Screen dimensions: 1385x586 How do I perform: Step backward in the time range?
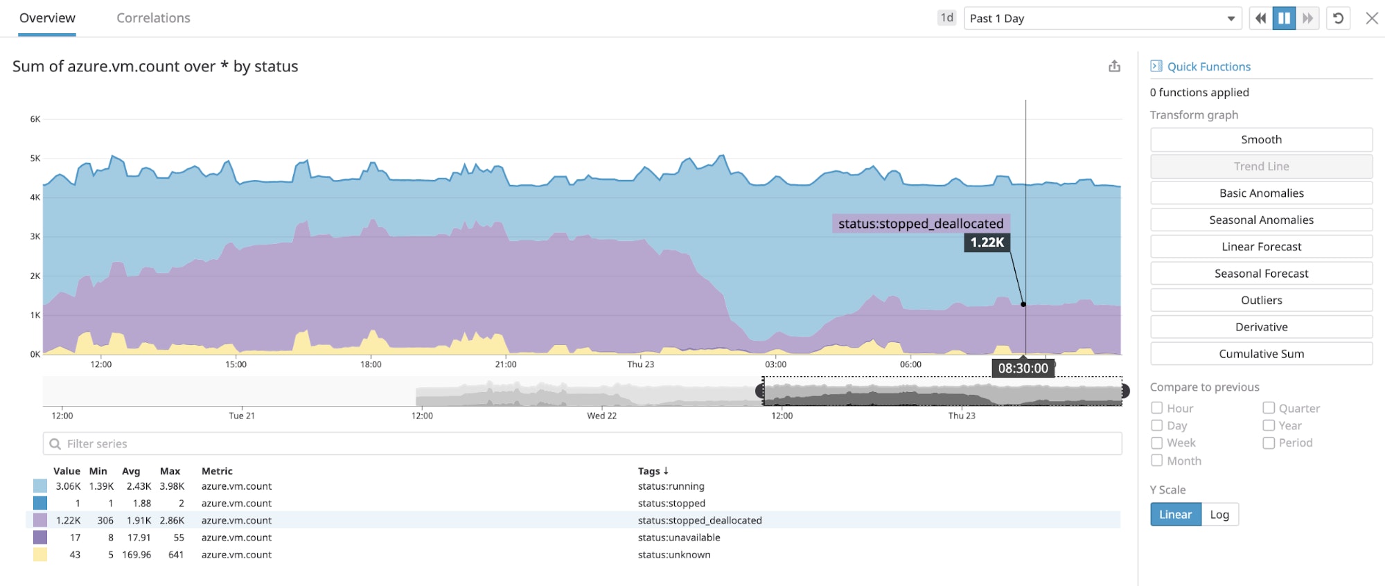click(x=1260, y=19)
